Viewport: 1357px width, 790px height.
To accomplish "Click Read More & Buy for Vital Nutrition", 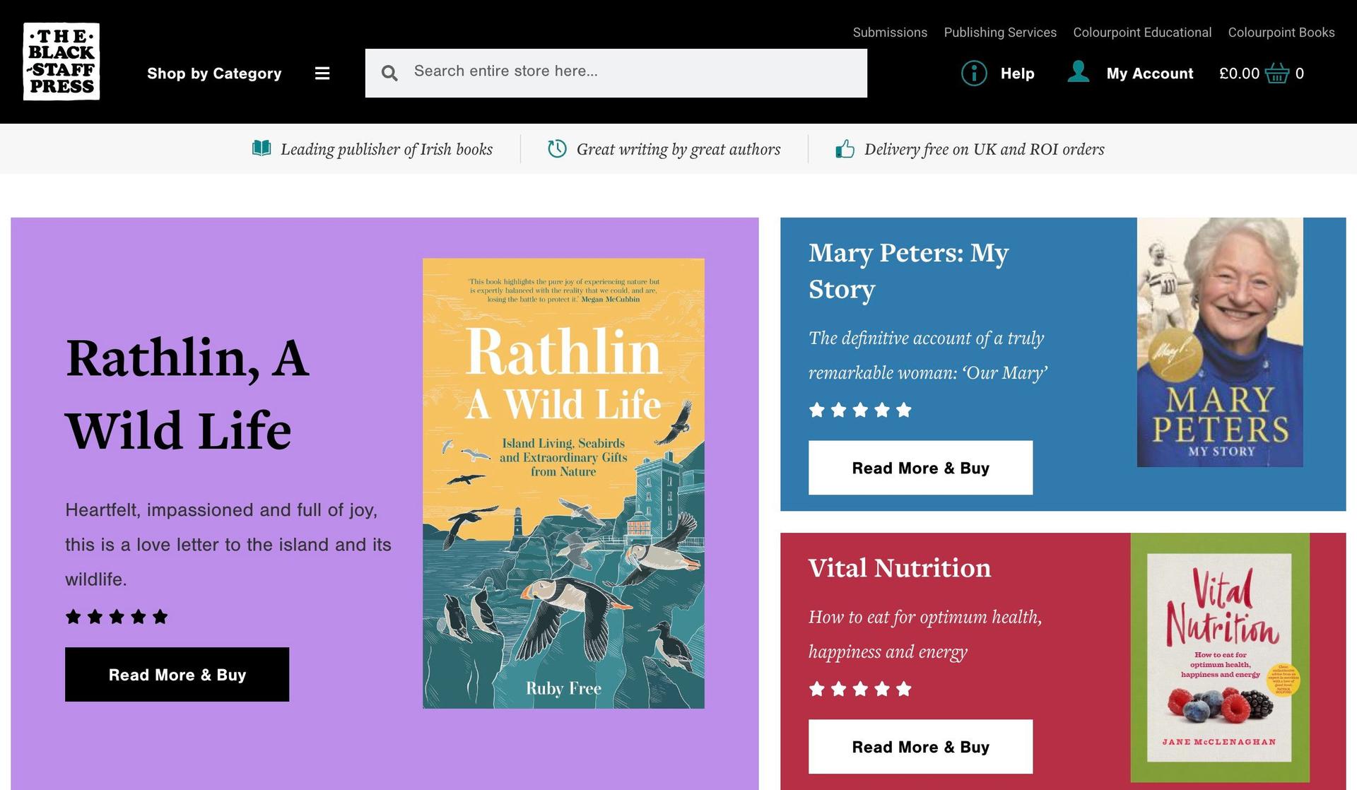I will point(920,747).
